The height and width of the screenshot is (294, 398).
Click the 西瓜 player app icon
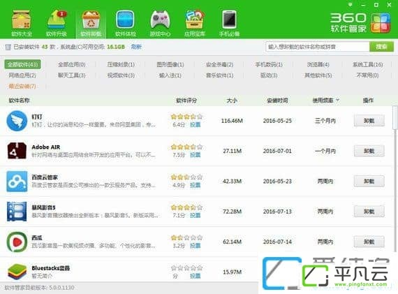click(x=17, y=242)
